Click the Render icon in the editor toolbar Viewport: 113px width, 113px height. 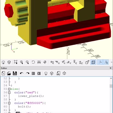coord(52,73)
